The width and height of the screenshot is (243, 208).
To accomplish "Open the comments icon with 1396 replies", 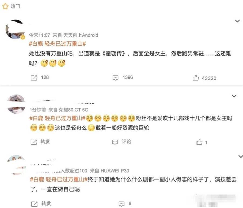I will click(115, 78).
